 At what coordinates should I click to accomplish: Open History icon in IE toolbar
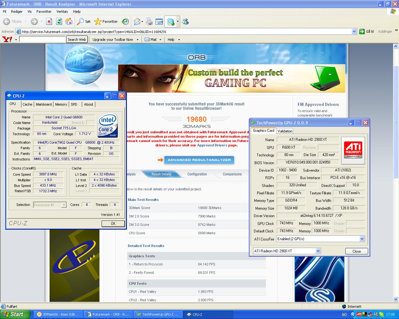tap(125, 21)
